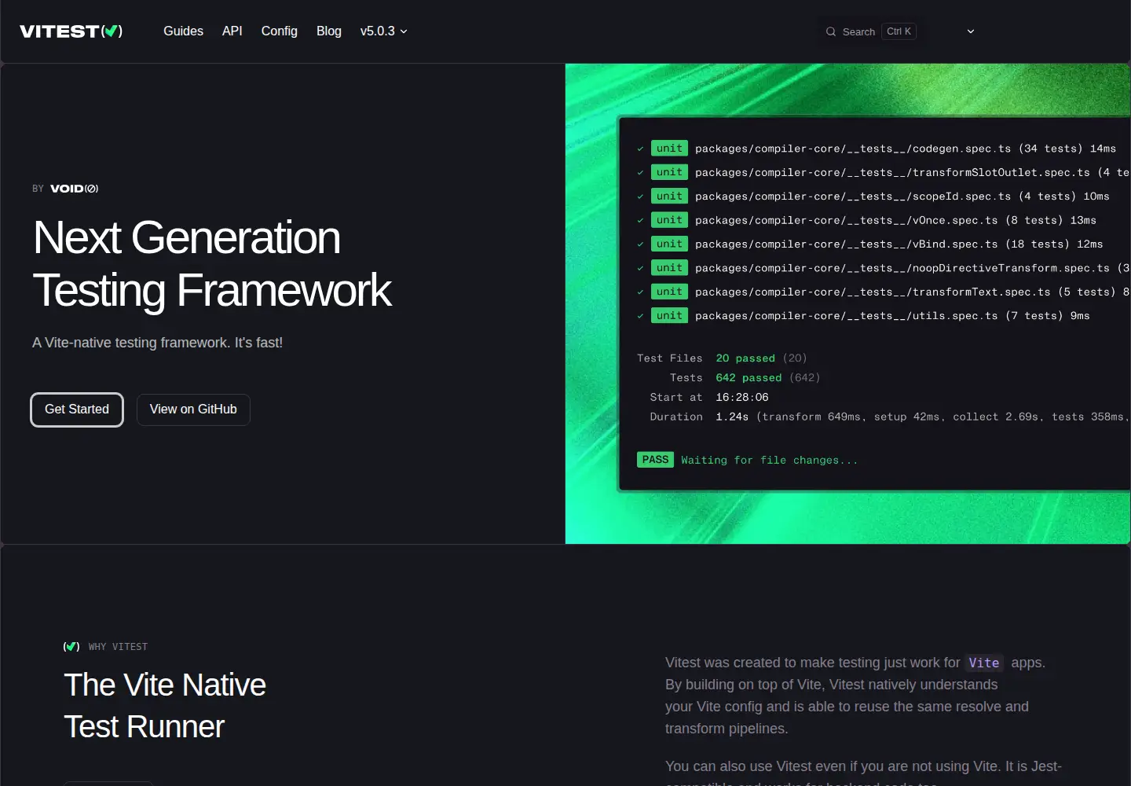Open the Config nav link

[279, 31]
